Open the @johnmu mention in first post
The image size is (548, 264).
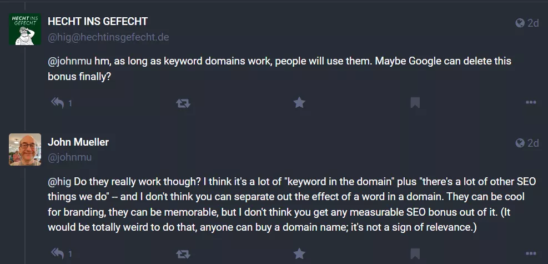70,61
